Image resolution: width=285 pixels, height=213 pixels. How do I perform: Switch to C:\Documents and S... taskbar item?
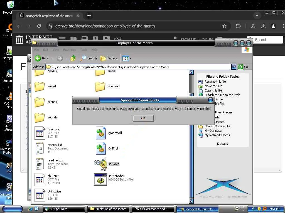(153, 209)
